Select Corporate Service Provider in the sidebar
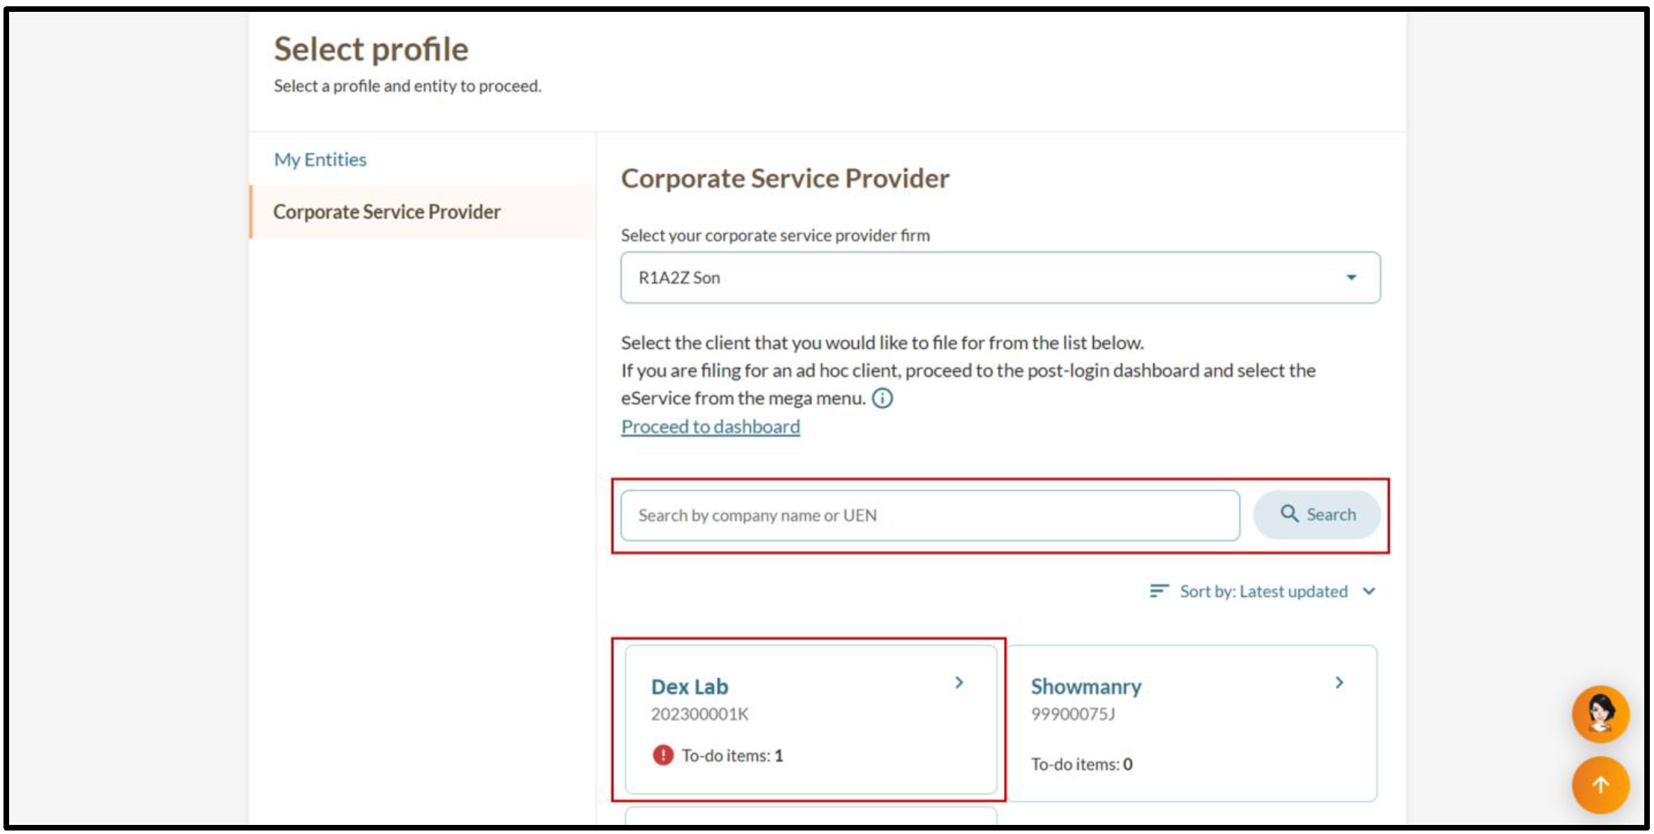 387,212
